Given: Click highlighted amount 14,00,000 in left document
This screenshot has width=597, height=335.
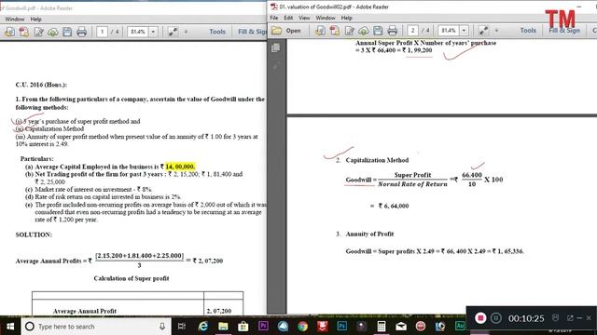Looking at the screenshot, I should pos(180,167).
